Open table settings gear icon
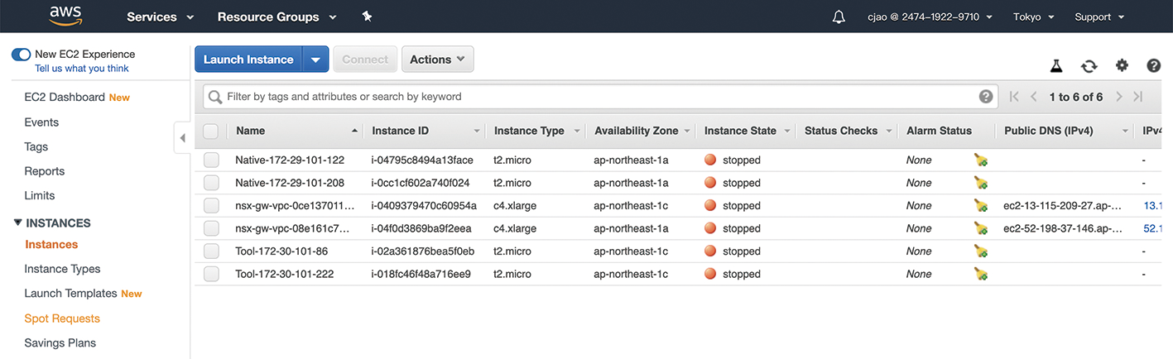The height and width of the screenshot is (359, 1173). 1122,65
